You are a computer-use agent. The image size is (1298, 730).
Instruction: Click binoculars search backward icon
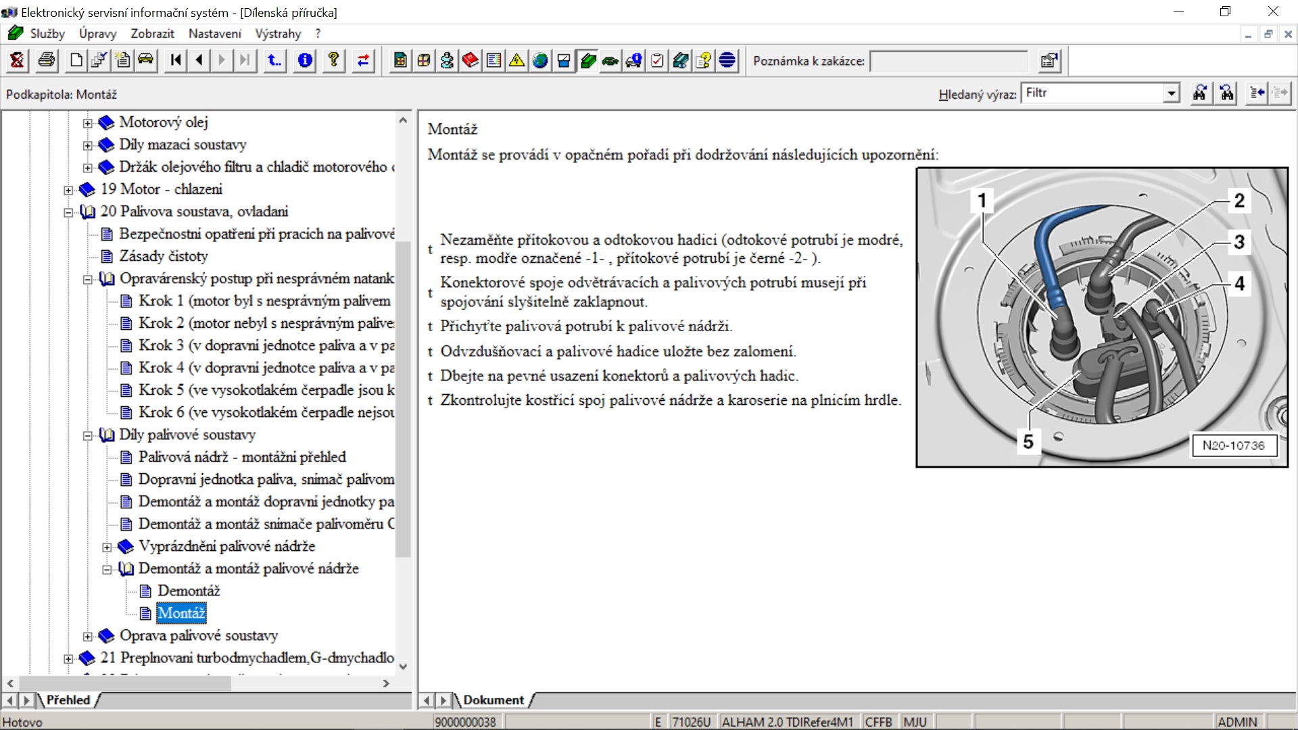tap(1227, 93)
